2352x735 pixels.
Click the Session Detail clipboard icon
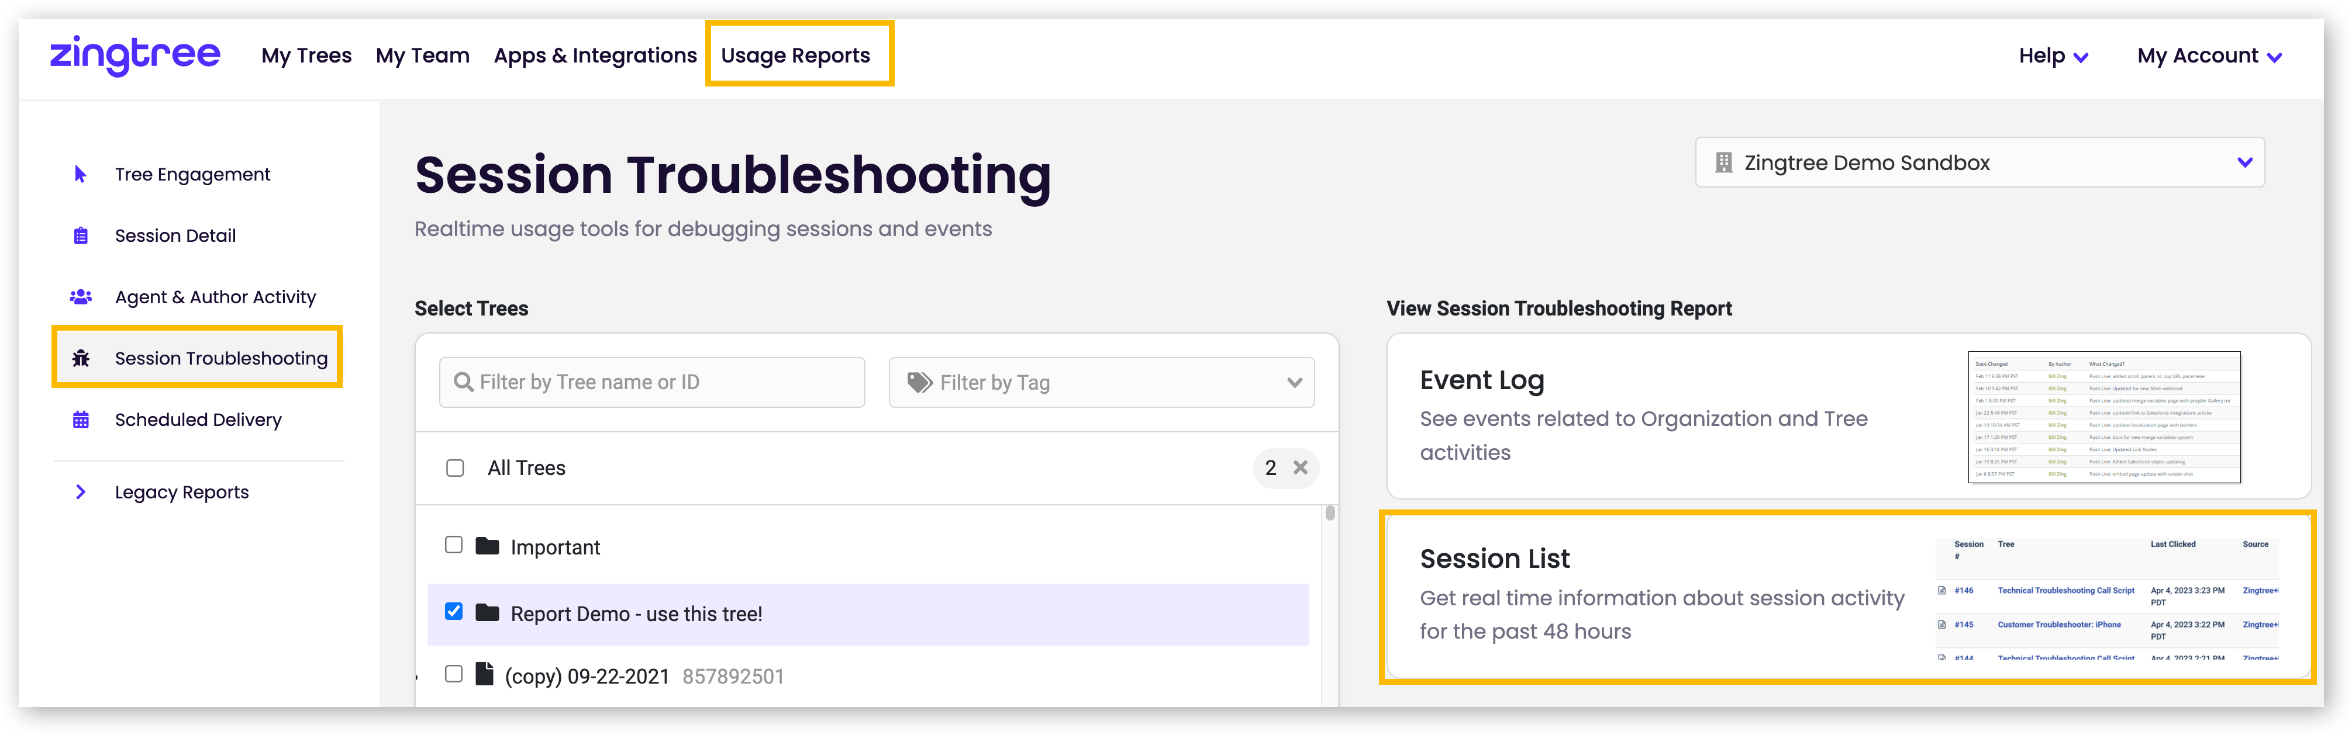(80, 235)
